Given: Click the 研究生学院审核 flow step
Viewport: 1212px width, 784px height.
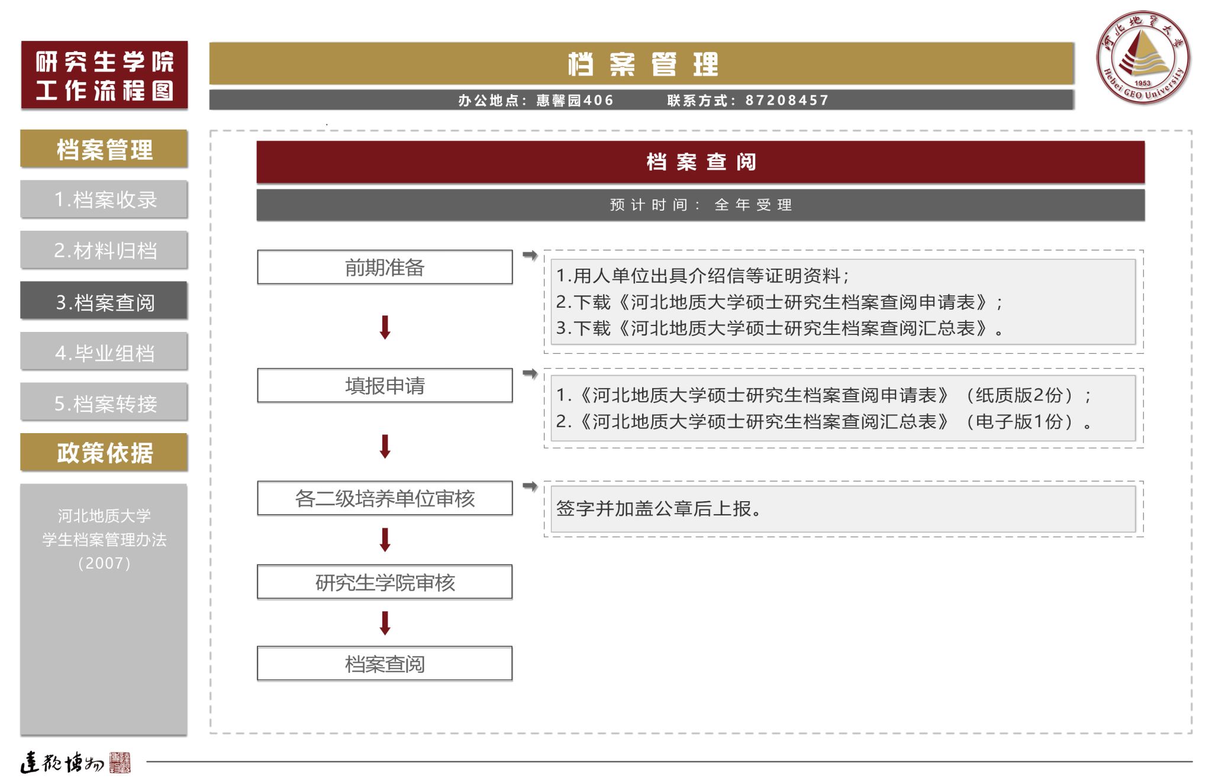Looking at the screenshot, I should point(385,582).
